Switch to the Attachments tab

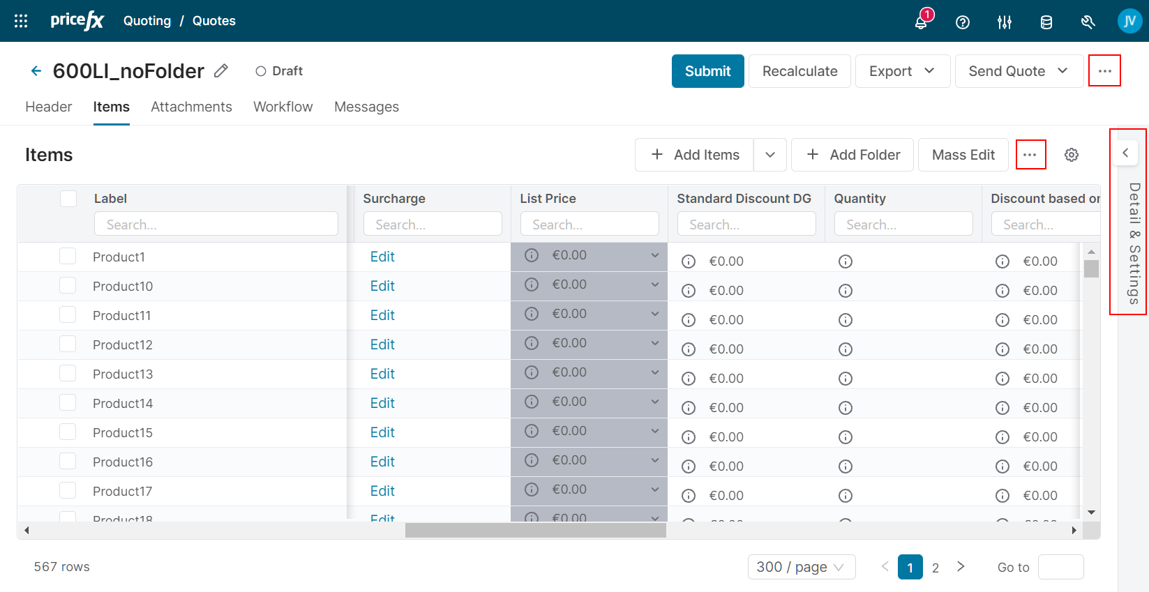coord(191,107)
